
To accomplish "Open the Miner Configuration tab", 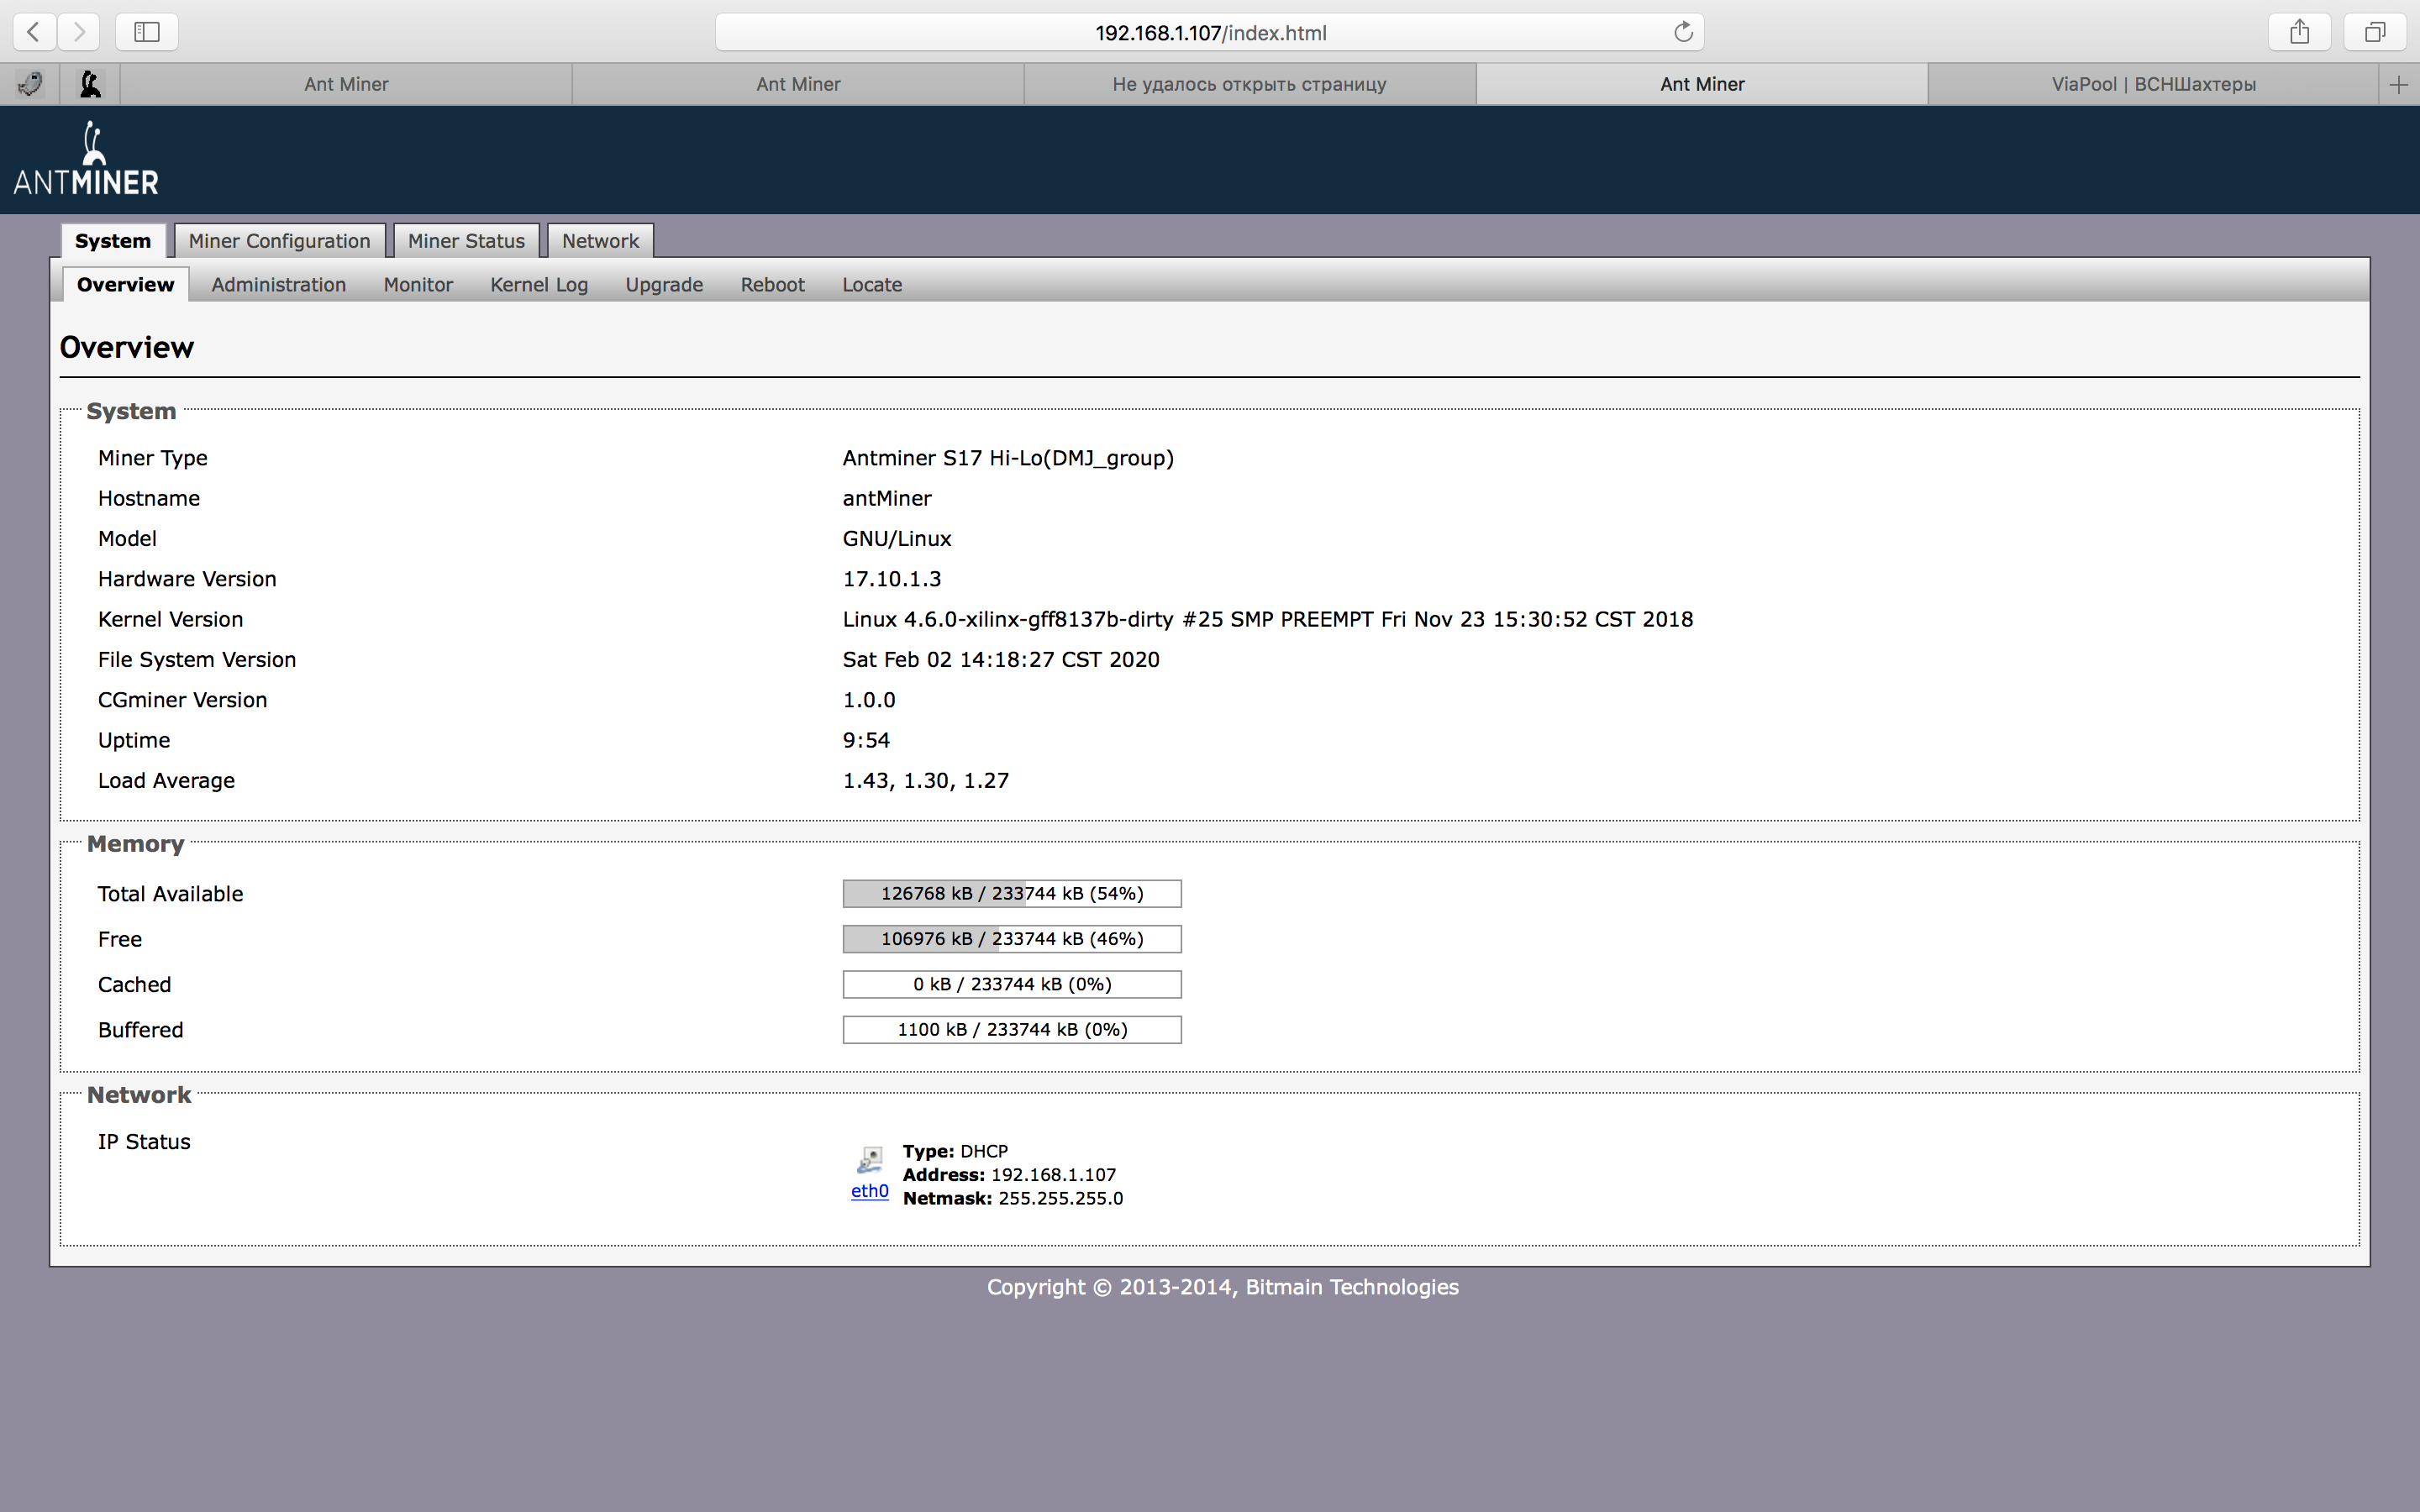I will 279,241.
